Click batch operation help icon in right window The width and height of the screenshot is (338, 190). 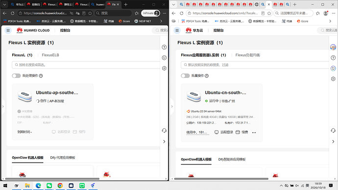tap(207, 76)
